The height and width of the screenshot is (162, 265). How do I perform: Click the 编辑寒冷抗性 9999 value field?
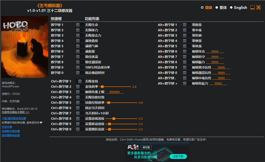point(221,68)
